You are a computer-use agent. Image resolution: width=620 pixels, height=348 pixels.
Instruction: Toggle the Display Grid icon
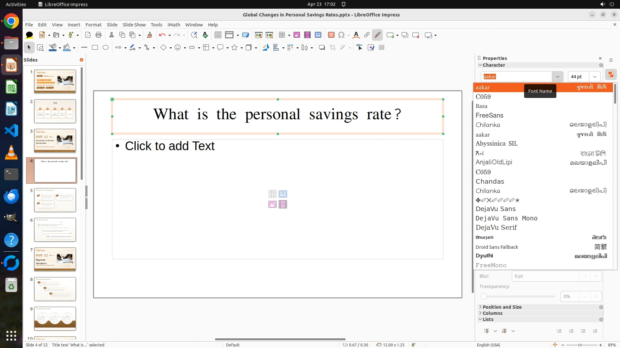coord(218,35)
